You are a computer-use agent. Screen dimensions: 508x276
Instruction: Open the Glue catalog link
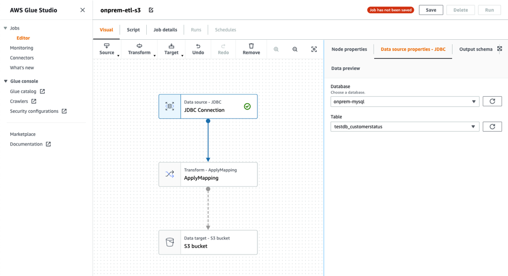click(x=23, y=91)
